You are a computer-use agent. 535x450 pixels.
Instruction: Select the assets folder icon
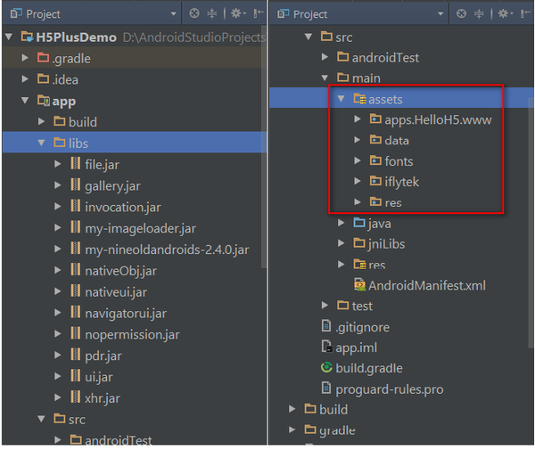(359, 99)
